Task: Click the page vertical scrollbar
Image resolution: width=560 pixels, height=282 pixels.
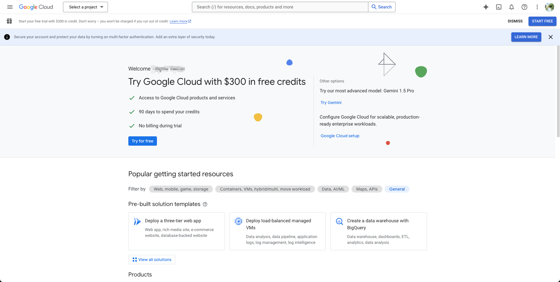Action: point(558,91)
